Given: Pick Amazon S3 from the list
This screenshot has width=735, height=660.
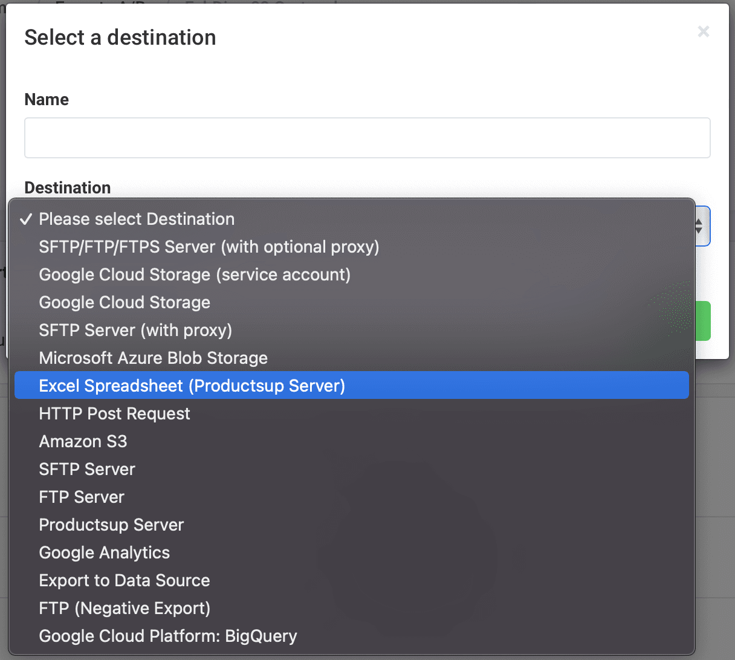Looking at the screenshot, I should click(83, 441).
